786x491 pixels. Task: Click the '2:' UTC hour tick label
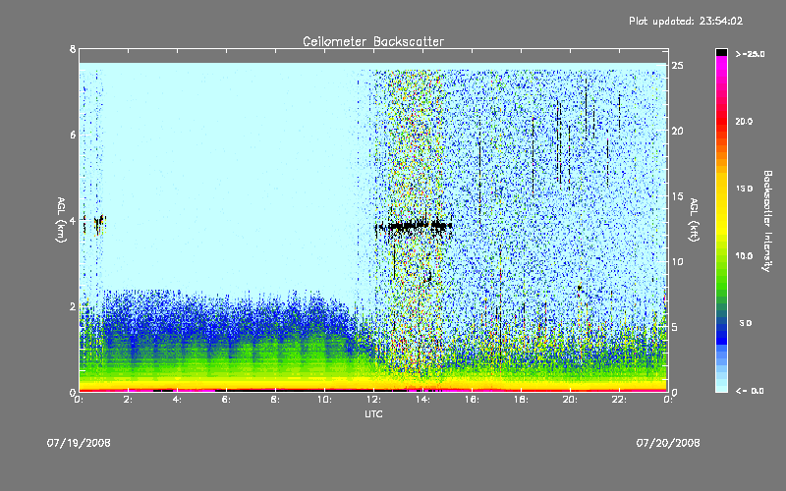(129, 400)
